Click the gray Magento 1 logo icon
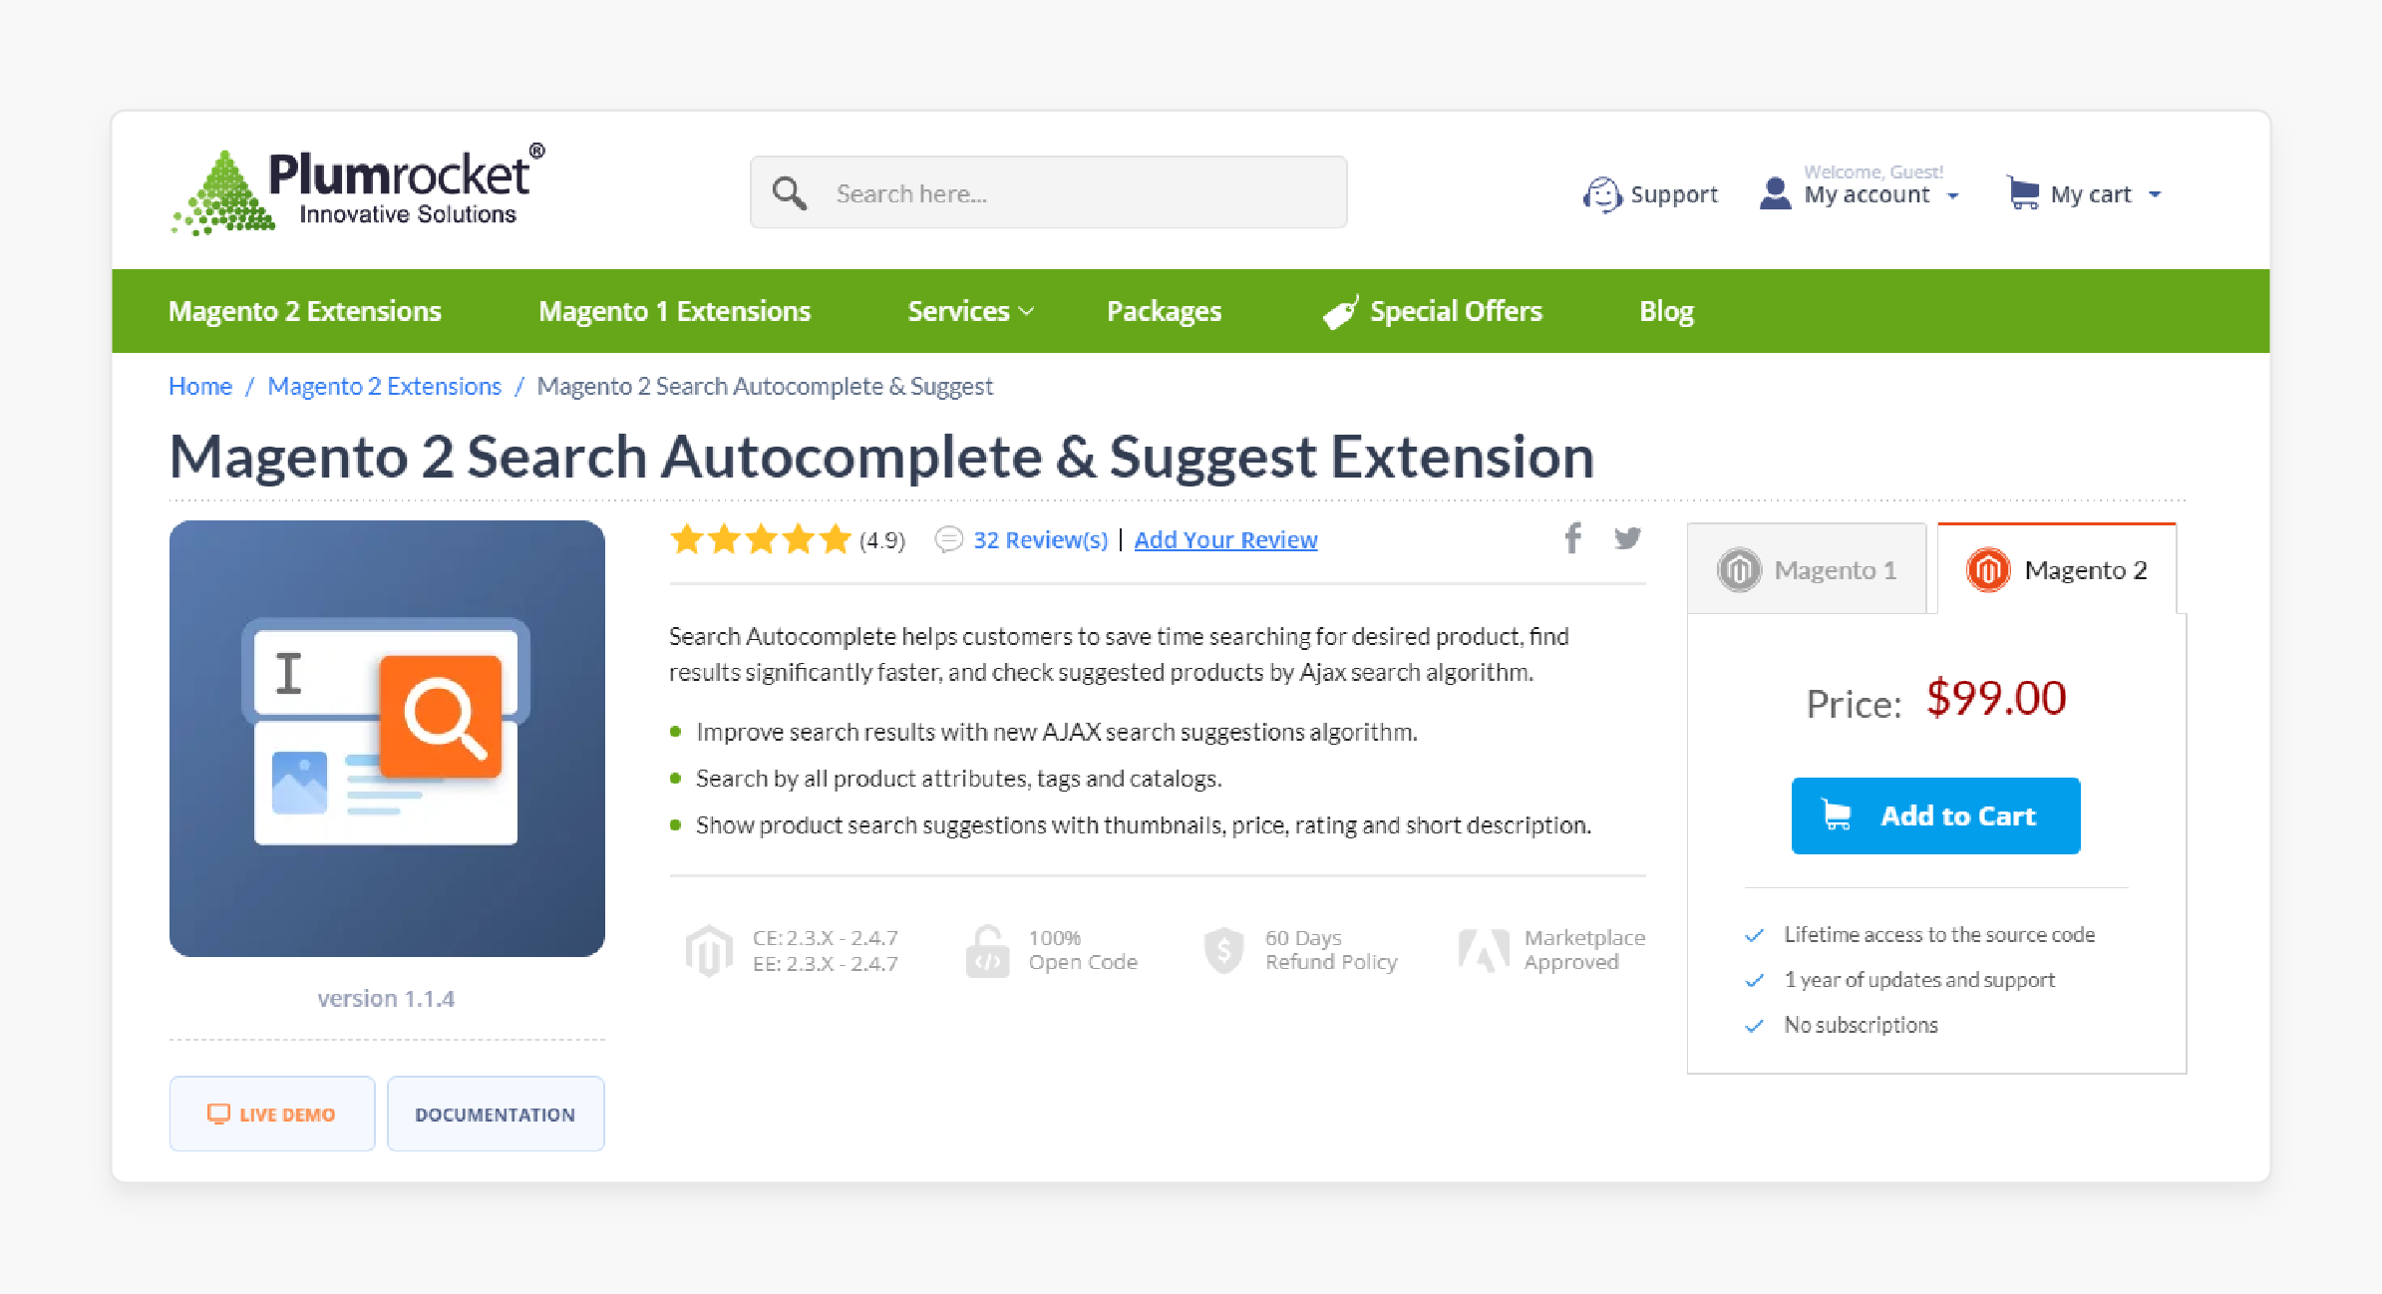 (x=1739, y=570)
